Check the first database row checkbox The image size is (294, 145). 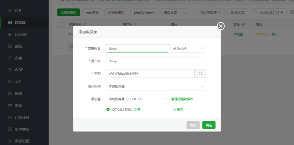[62, 34]
